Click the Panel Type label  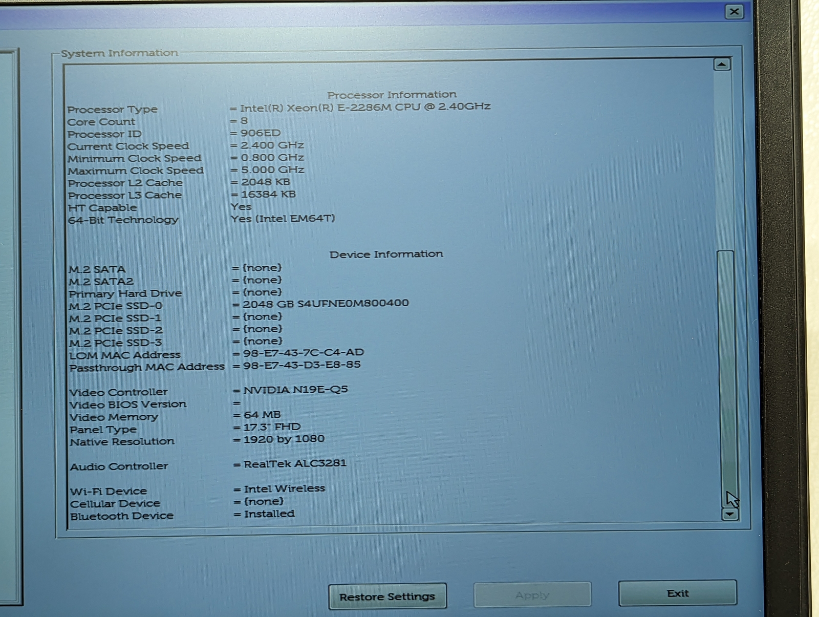(x=103, y=430)
